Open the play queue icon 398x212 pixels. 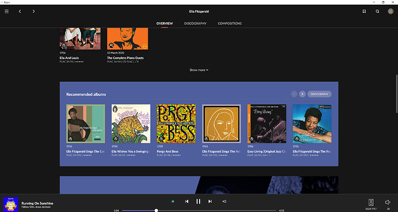click(x=224, y=202)
